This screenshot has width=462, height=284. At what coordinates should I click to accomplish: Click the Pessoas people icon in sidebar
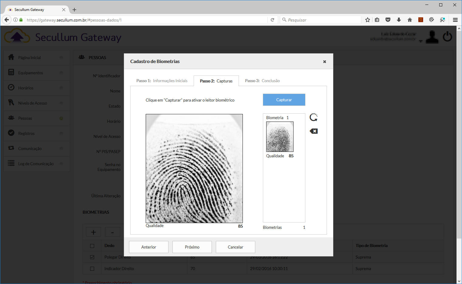point(11,118)
